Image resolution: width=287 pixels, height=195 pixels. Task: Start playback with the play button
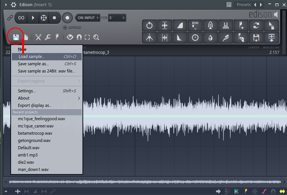[33, 18]
